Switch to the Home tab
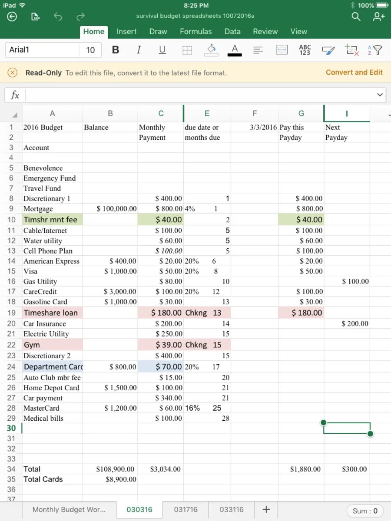This screenshot has height=521, width=391. [x=94, y=32]
